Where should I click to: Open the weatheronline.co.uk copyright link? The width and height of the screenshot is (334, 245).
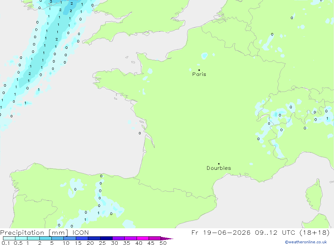(x=306, y=242)
